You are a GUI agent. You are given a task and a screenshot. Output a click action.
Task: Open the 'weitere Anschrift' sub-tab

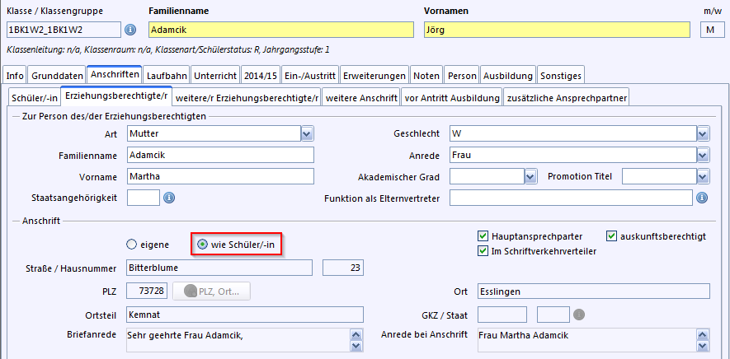point(361,99)
